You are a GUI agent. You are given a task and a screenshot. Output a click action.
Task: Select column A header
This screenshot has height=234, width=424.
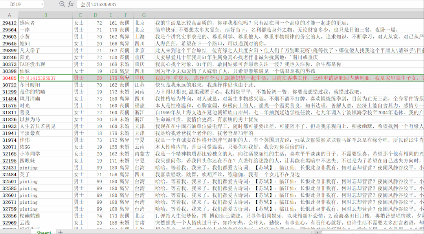click(9, 15)
